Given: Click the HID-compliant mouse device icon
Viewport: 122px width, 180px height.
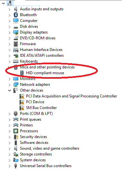Looking at the screenshot, I should pos(22,73).
